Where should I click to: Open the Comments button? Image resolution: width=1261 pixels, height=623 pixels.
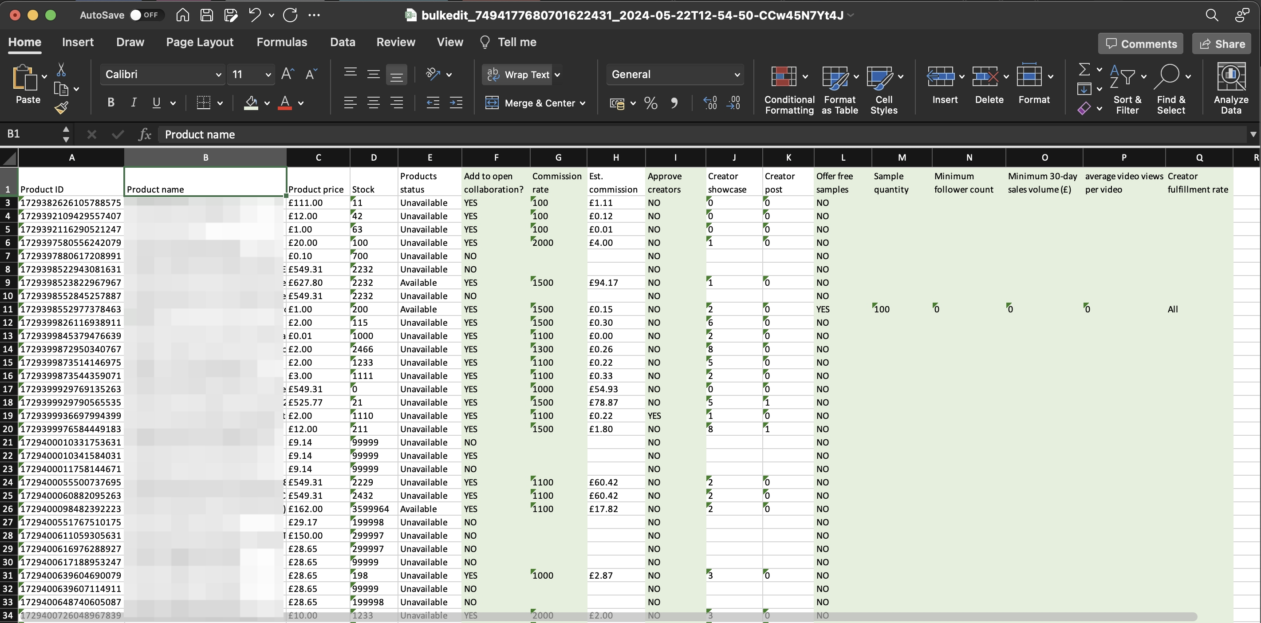point(1141,43)
